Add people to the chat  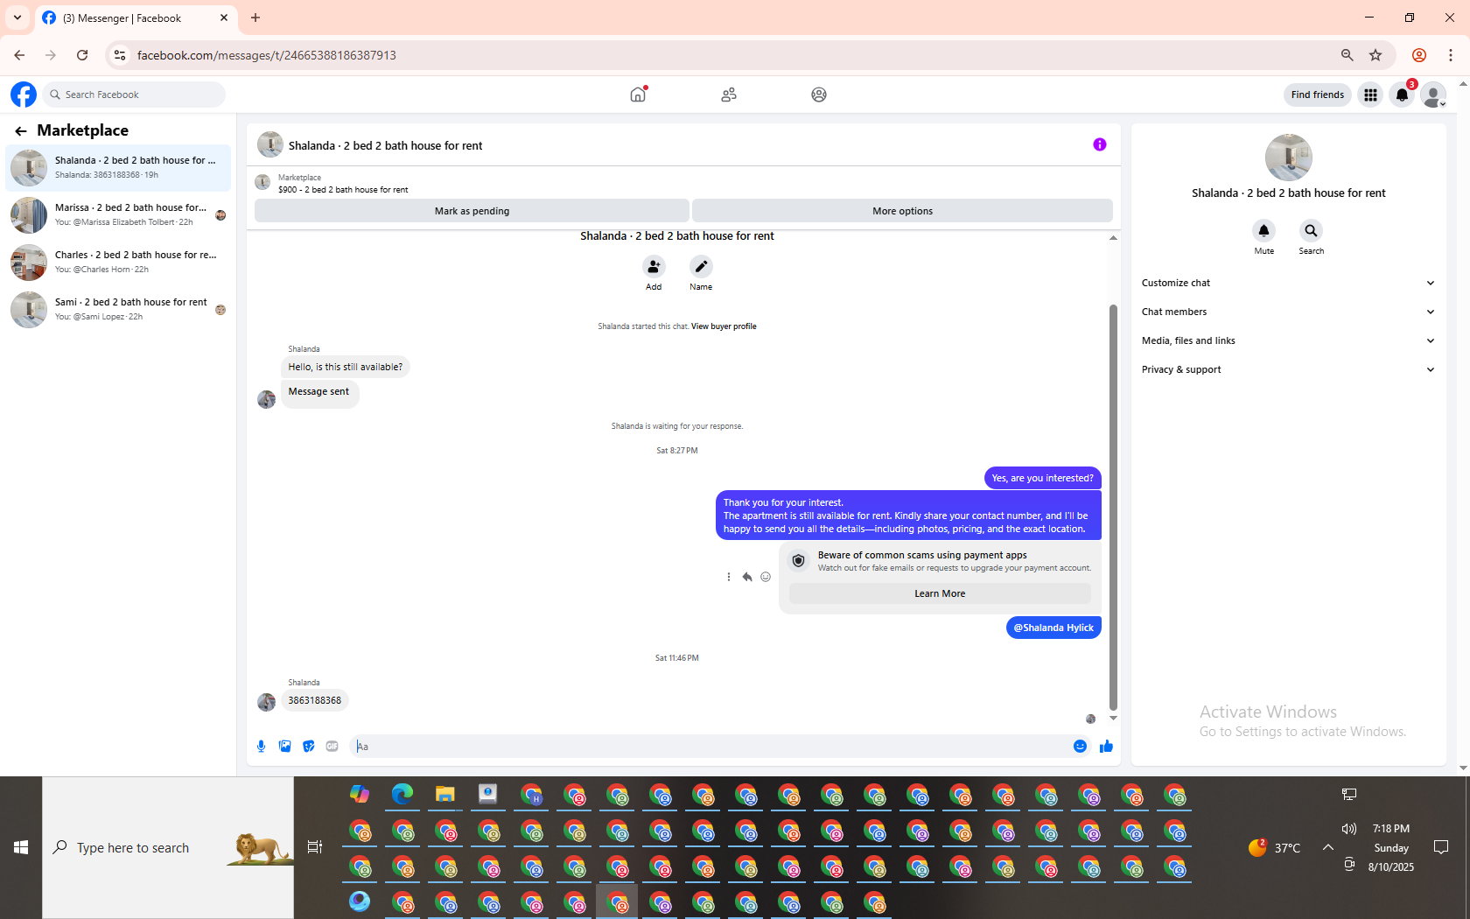click(x=654, y=266)
